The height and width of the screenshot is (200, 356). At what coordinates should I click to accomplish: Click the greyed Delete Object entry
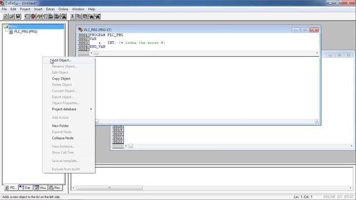(69, 85)
